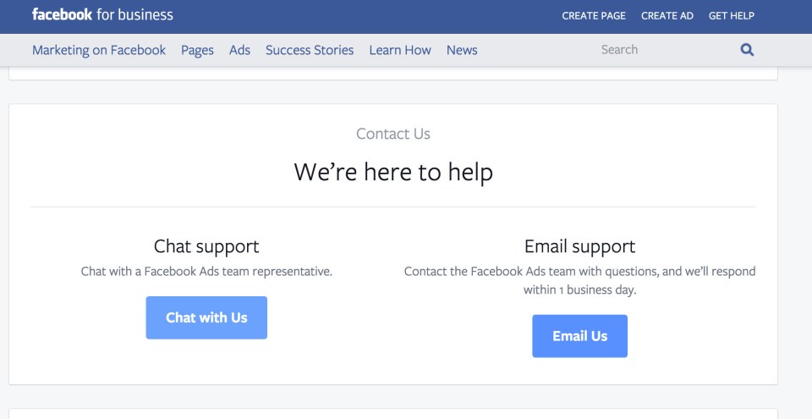Click the Email support heading

pyautogui.click(x=579, y=246)
